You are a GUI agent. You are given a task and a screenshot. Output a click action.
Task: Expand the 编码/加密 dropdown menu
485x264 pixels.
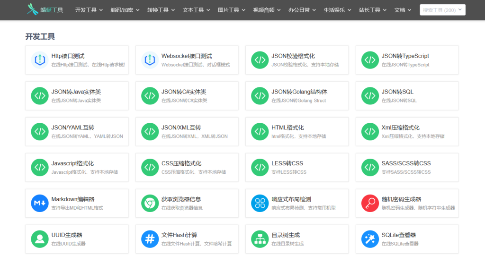(x=124, y=10)
